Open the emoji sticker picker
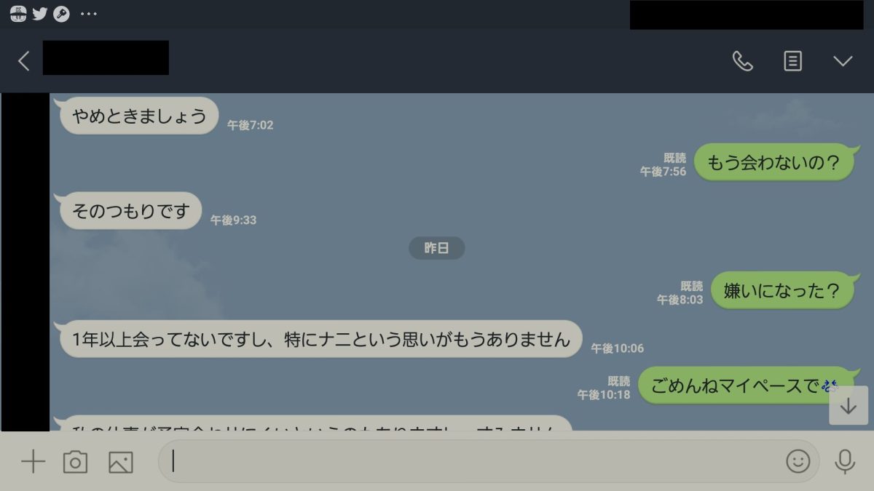Screen dimensions: 874x491 (x=798, y=461)
